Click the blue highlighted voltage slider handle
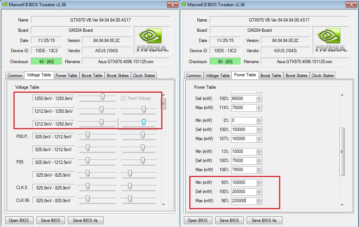 coord(143,122)
